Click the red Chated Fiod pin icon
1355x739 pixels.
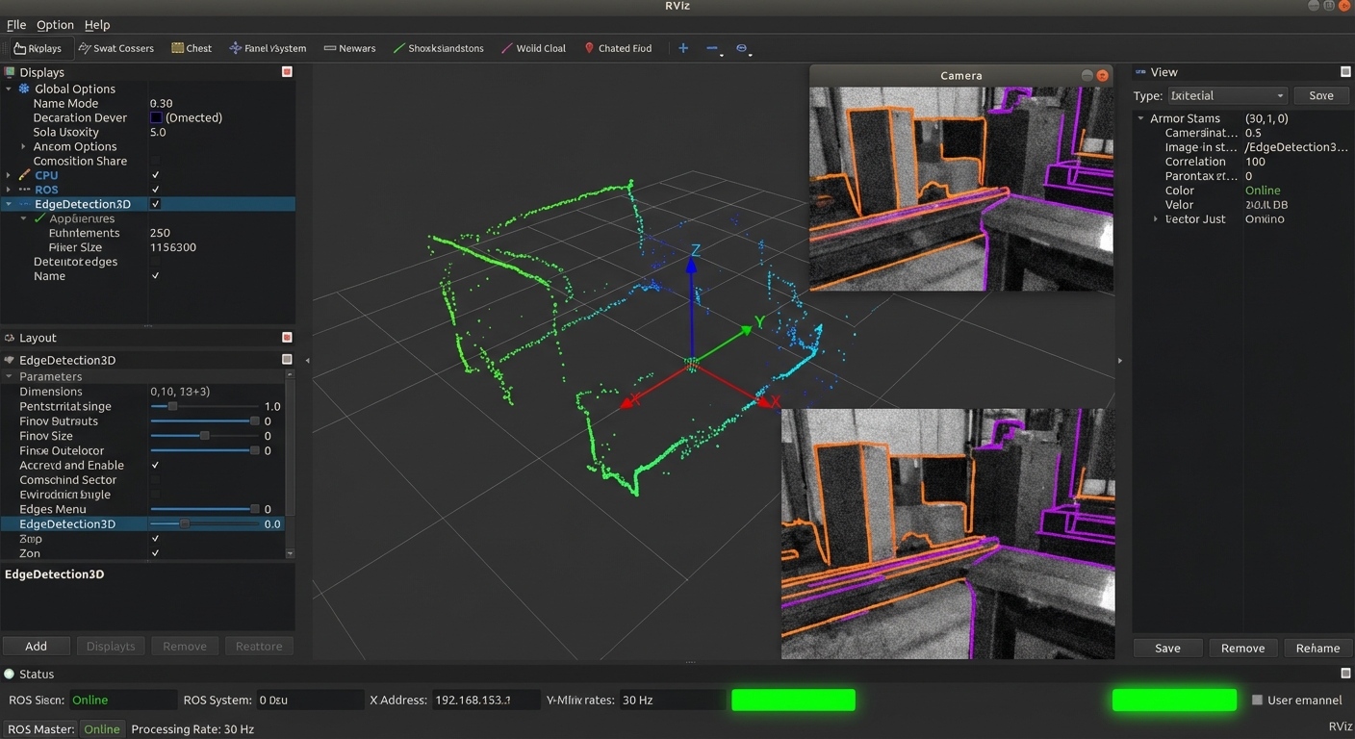589,48
